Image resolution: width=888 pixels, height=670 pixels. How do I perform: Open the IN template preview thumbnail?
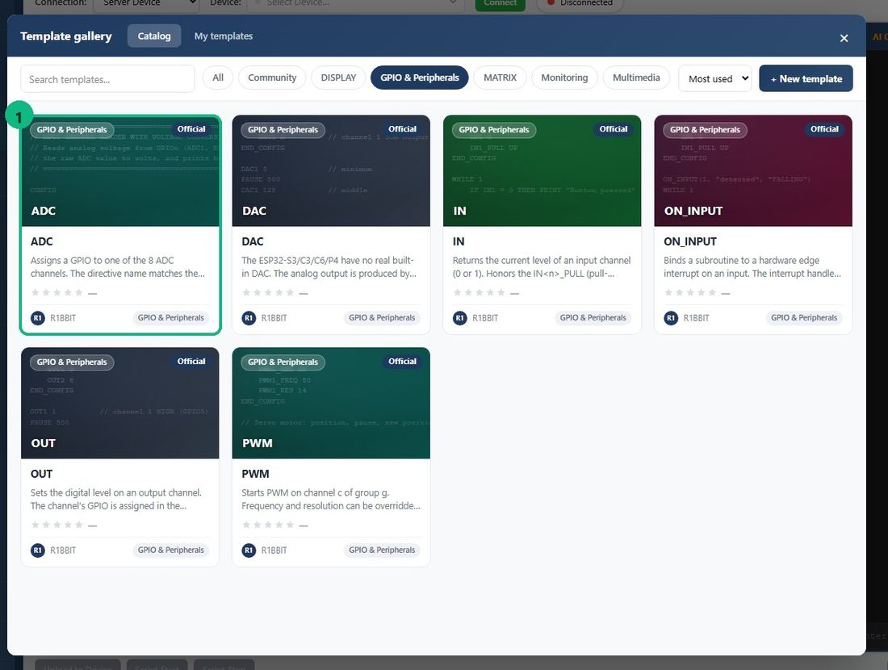pos(542,171)
